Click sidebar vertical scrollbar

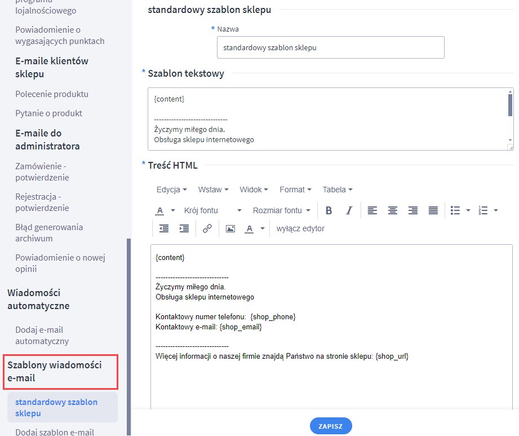pos(128,336)
